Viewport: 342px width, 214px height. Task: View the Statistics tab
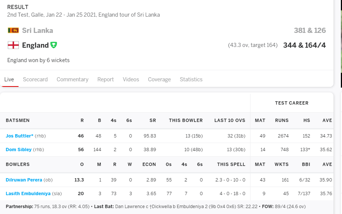(191, 79)
